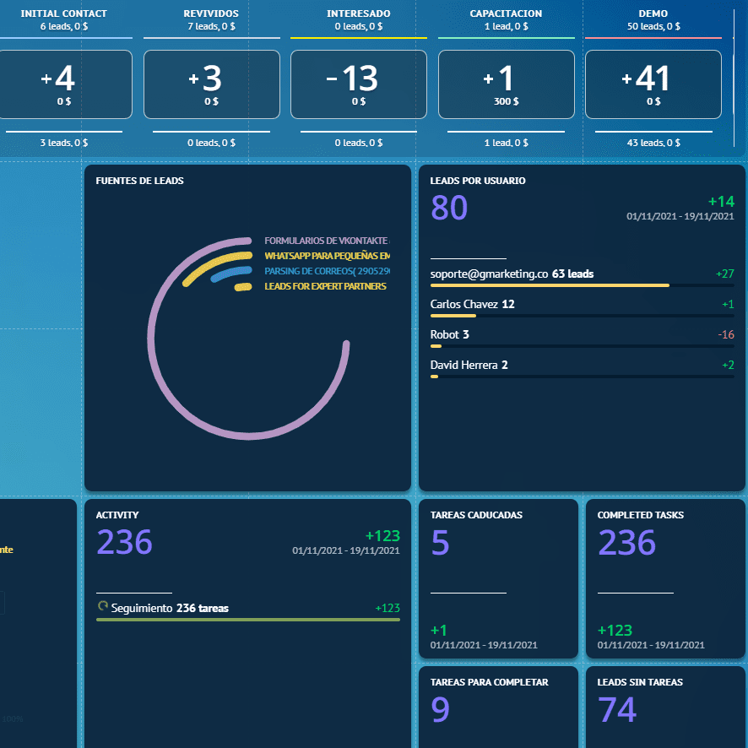Screen dimensions: 748x748
Task: Click Leads for Expert Partners legend
Action: pos(325,286)
